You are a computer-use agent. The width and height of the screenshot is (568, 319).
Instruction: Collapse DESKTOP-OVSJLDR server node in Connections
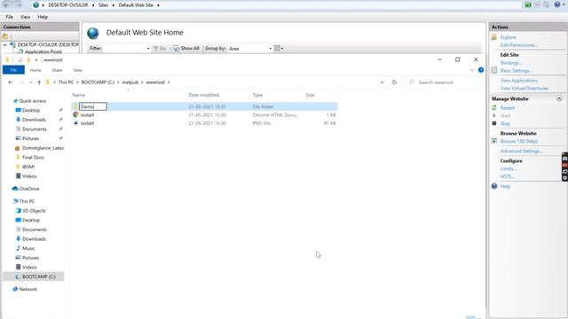click(5, 45)
